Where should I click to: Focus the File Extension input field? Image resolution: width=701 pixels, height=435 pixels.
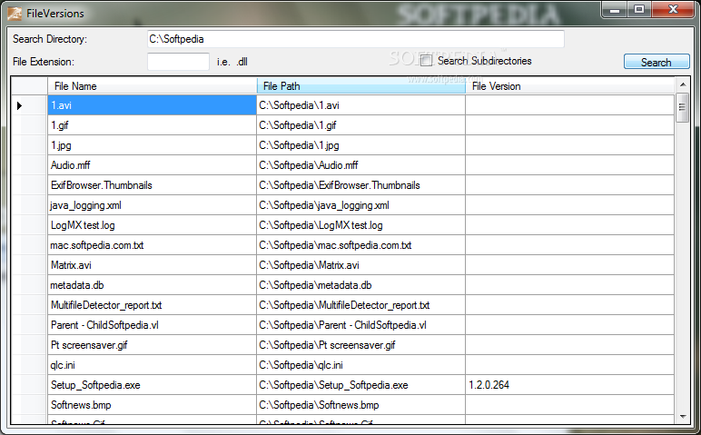pyautogui.click(x=178, y=62)
